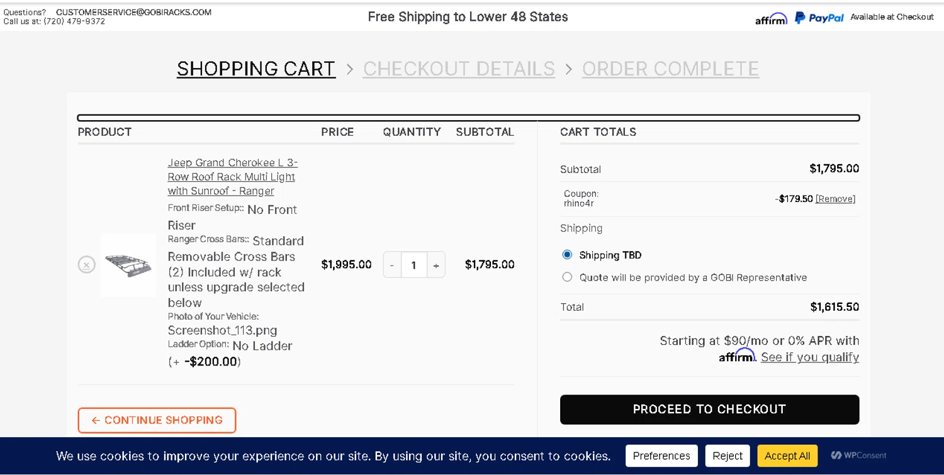Increase quantity with the plus button
This screenshot has width=944, height=475.
pos(436,265)
